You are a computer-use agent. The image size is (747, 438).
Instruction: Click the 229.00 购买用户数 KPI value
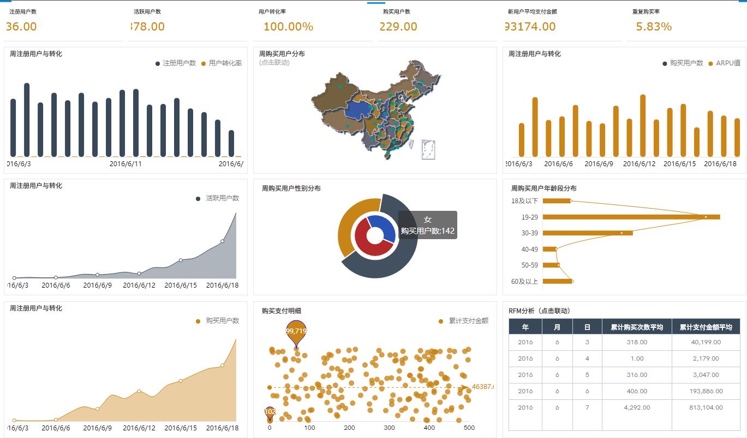[x=398, y=27]
